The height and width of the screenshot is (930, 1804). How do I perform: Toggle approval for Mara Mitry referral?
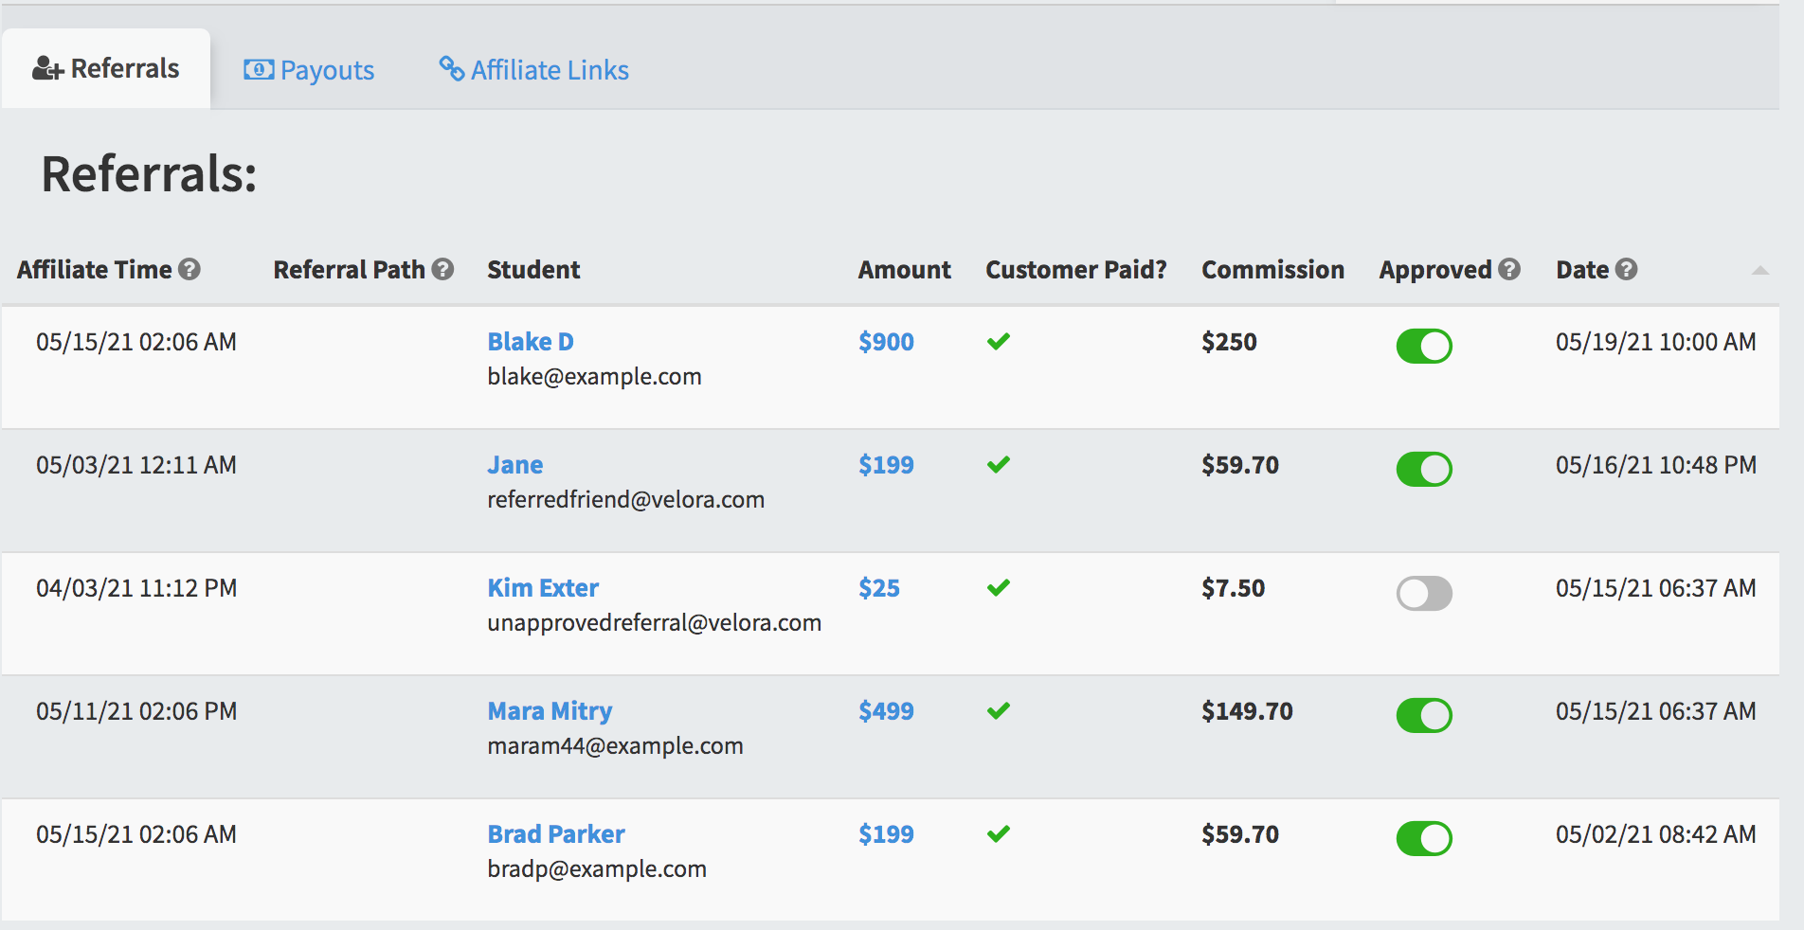click(x=1424, y=715)
